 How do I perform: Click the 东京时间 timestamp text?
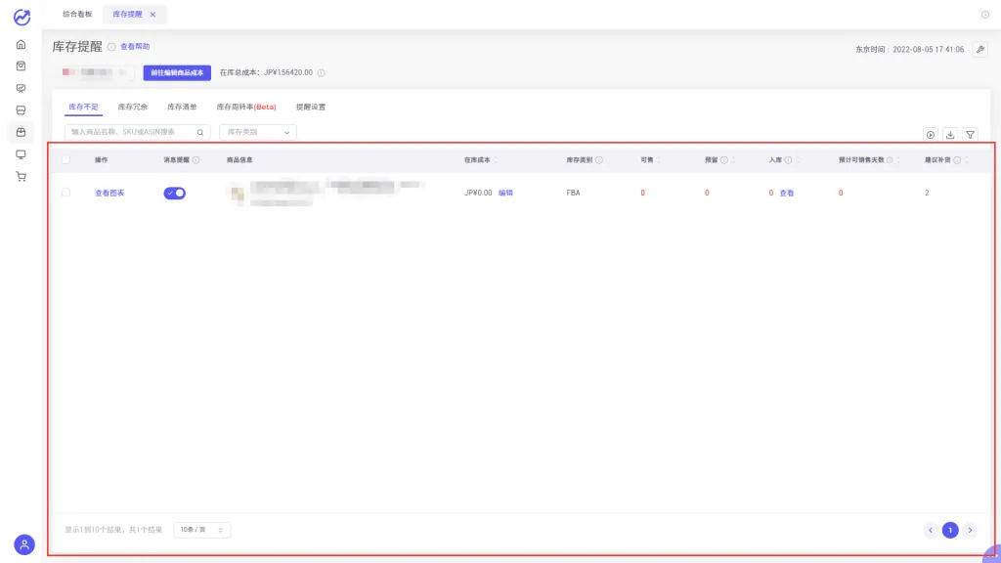pos(910,49)
